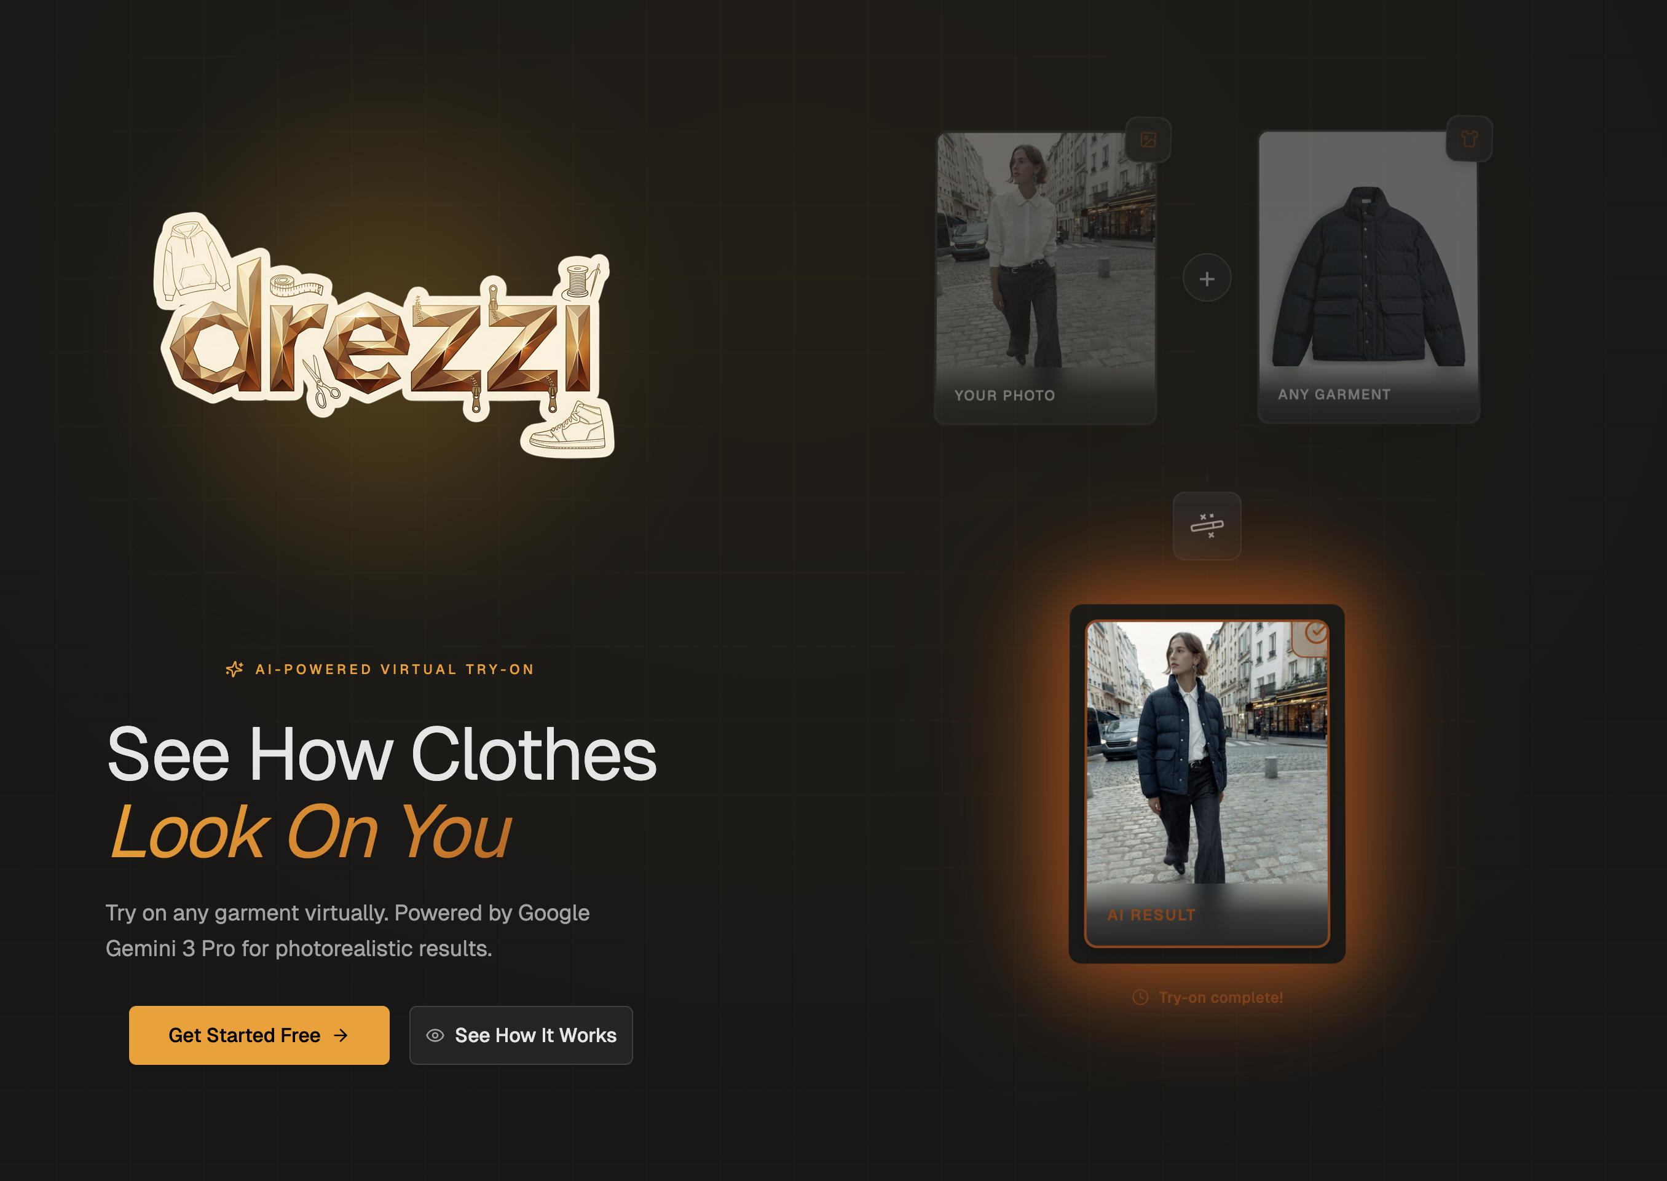Image resolution: width=1667 pixels, height=1181 pixels.
Task: Click the image icon on Your Photo card
Action: tap(1148, 139)
